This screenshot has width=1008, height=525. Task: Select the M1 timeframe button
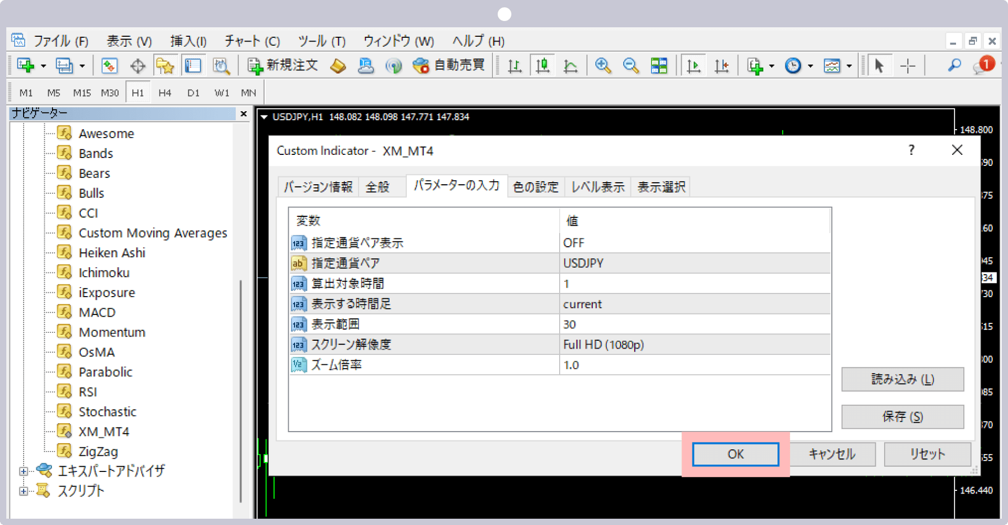pos(26,93)
